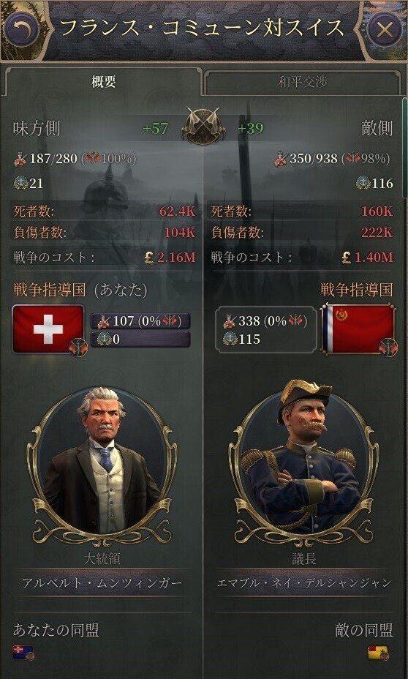
Task: Switch to the 和平交渉 tab
Action: click(x=303, y=82)
